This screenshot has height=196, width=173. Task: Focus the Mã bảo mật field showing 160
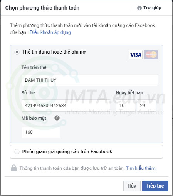[41, 132]
